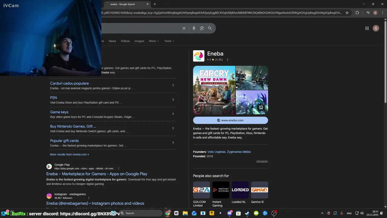Open more options next to Eneba rating

click(227, 60)
